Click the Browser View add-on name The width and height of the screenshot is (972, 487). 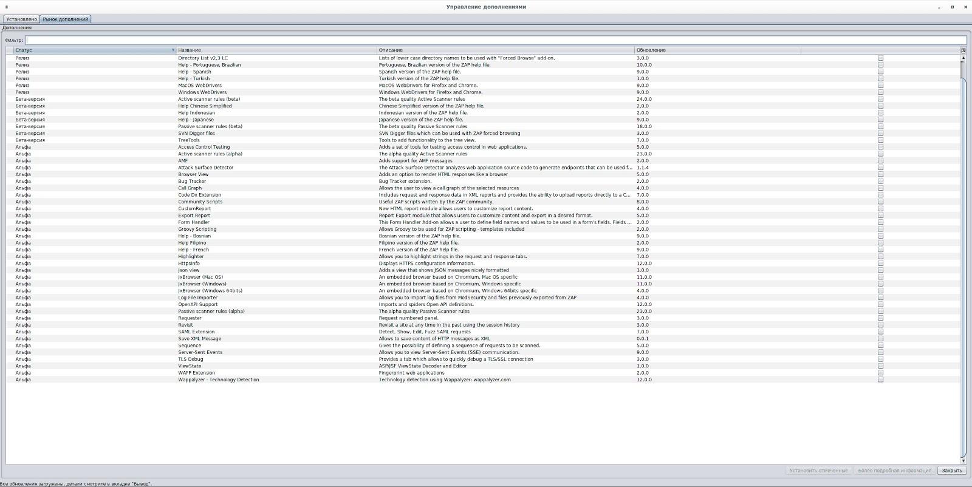(193, 174)
